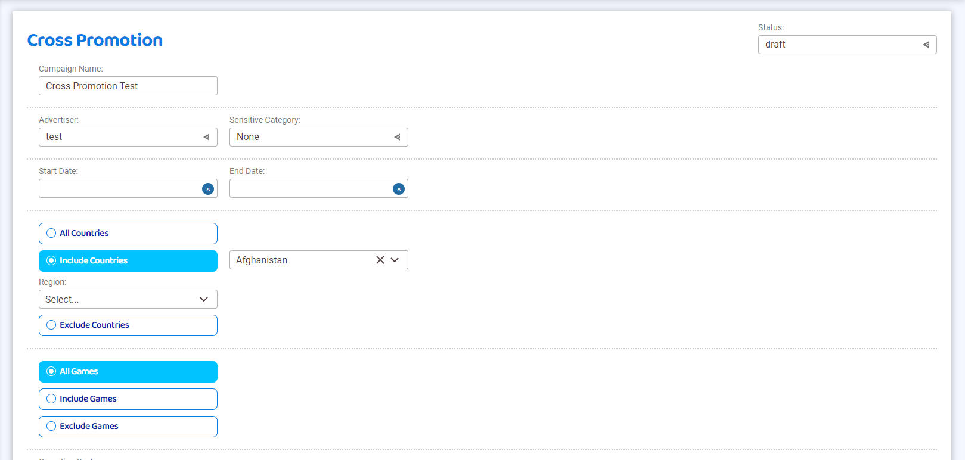Select the Include Countries radio option
The image size is (965, 460).
tap(51, 261)
